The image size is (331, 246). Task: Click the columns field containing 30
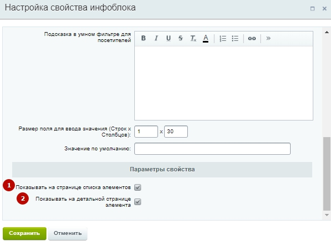(176, 132)
